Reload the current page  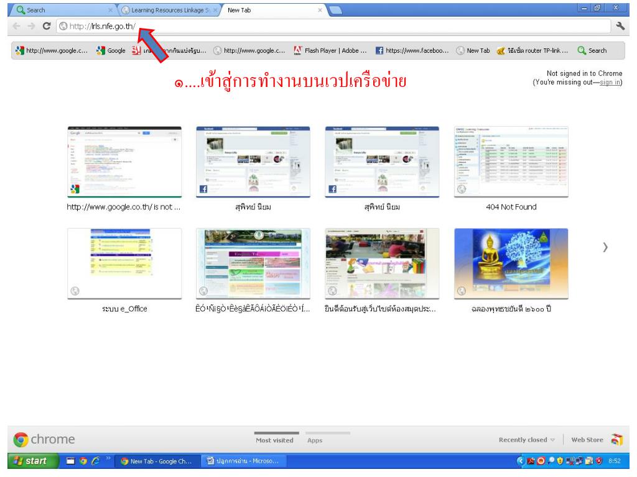click(x=47, y=26)
